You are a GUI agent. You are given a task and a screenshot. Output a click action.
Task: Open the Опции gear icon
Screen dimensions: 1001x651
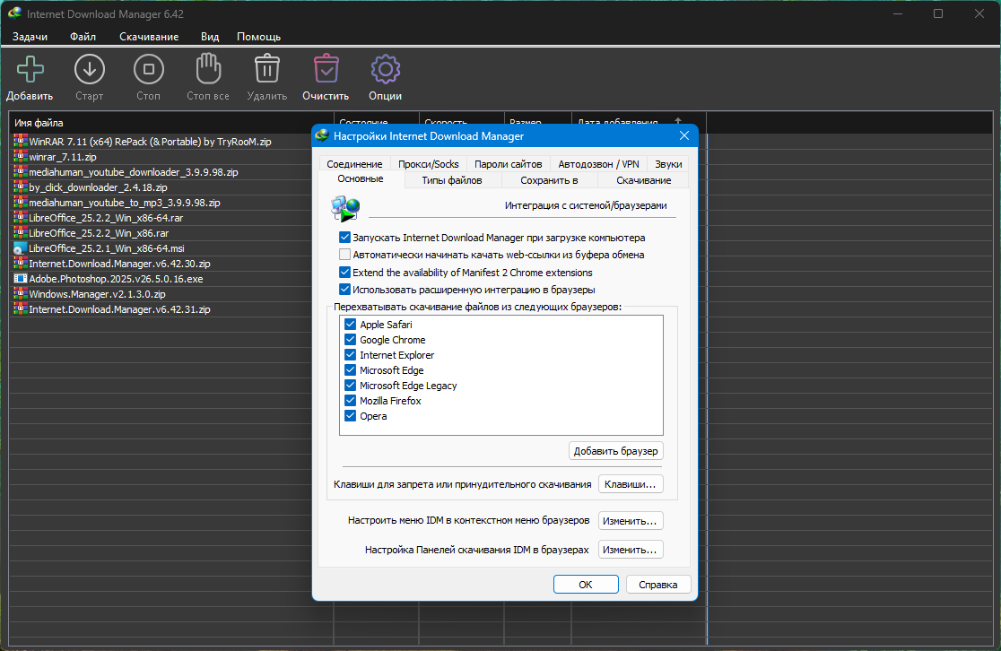386,69
